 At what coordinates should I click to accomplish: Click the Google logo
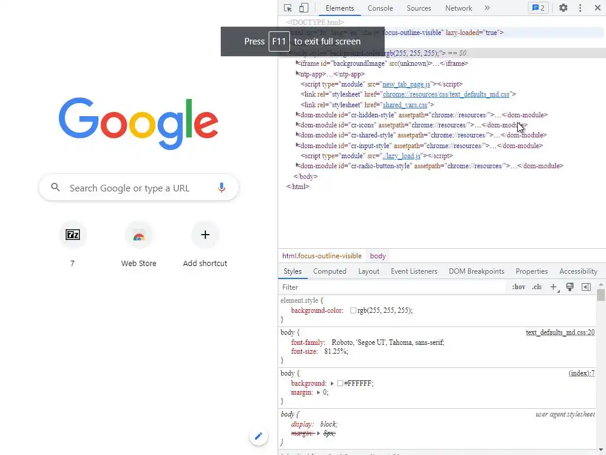click(138, 123)
